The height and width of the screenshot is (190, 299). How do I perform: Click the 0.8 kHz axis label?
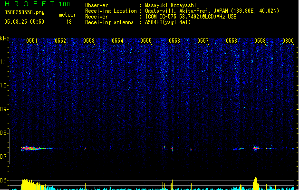tap(4, 133)
